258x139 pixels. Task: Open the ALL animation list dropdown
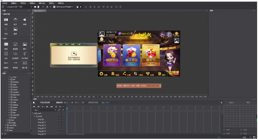coord(45,110)
